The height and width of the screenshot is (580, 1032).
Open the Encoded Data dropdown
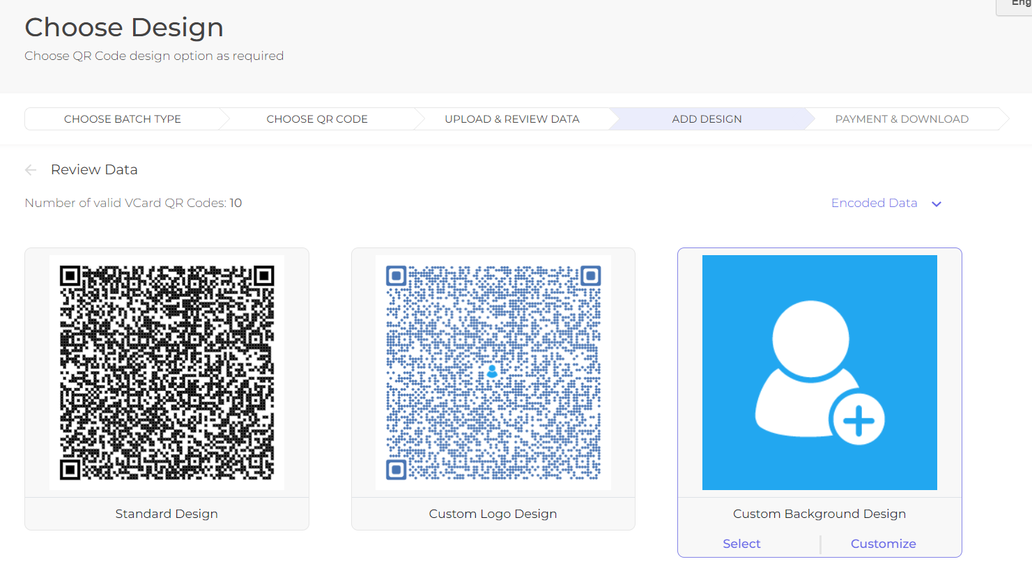click(x=875, y=203)
